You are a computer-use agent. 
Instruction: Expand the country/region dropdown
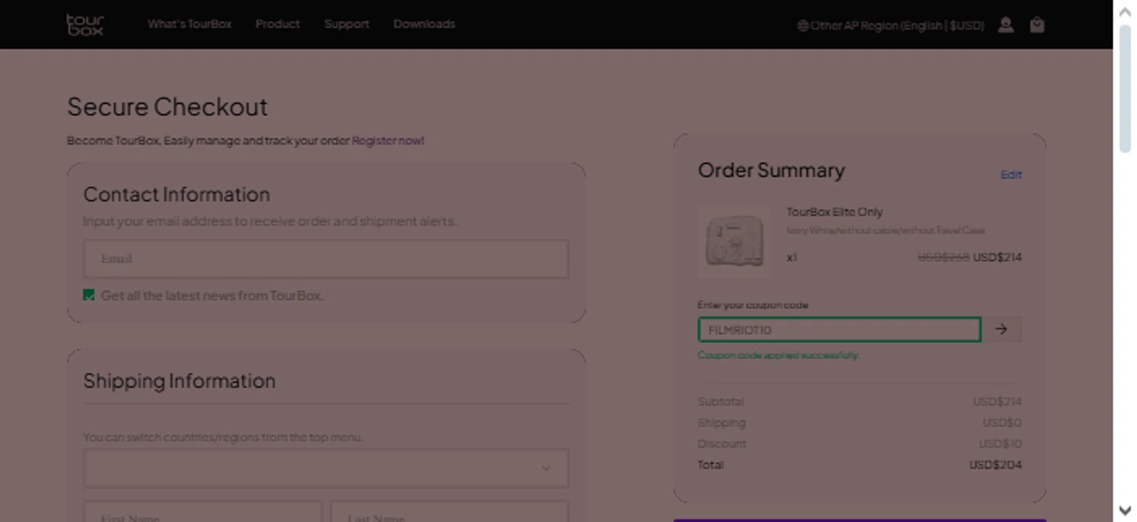pyautogui.click(x=326, y=468)
